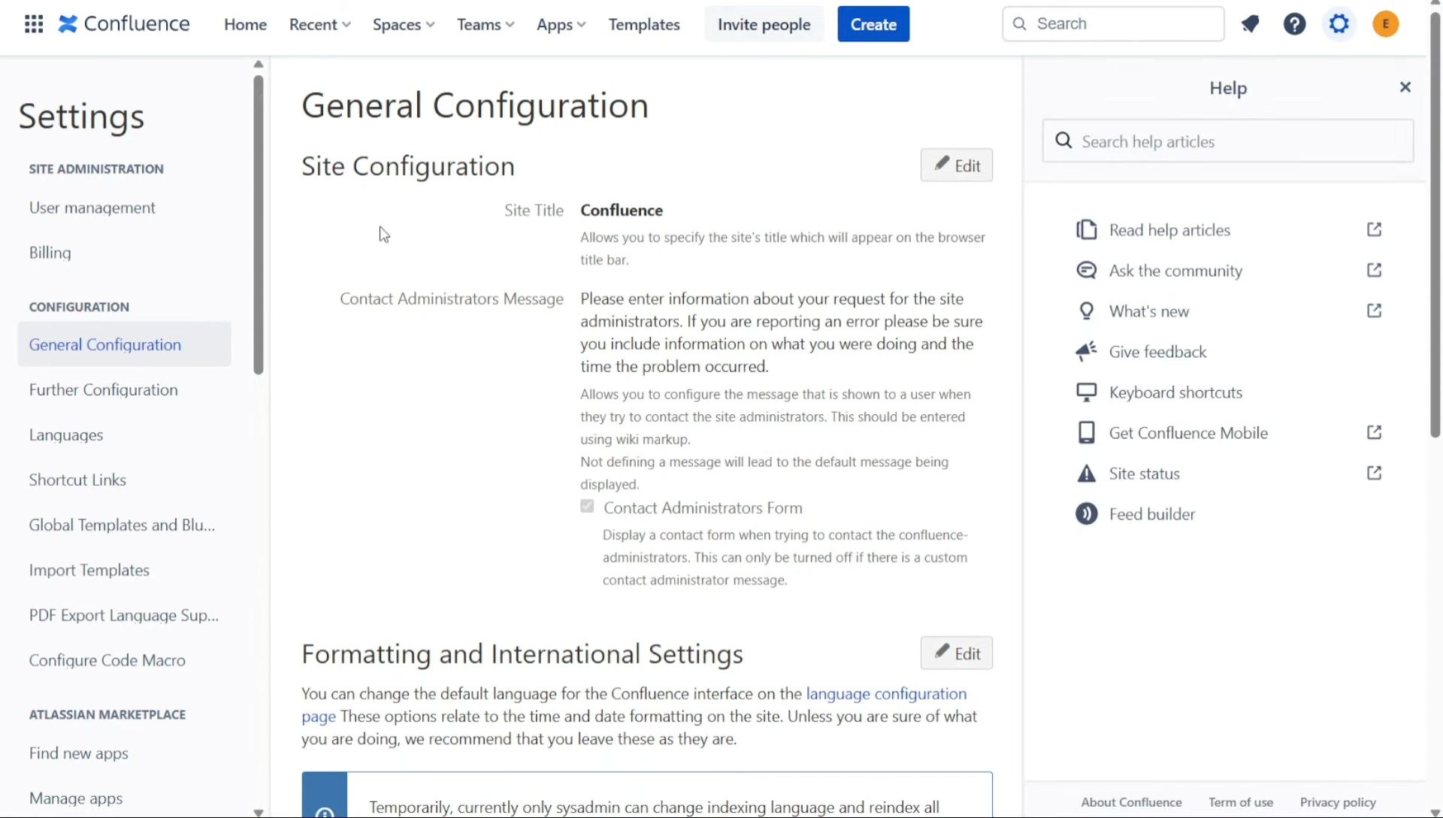Click the Feed builder icon

[x=1087, y=514]
